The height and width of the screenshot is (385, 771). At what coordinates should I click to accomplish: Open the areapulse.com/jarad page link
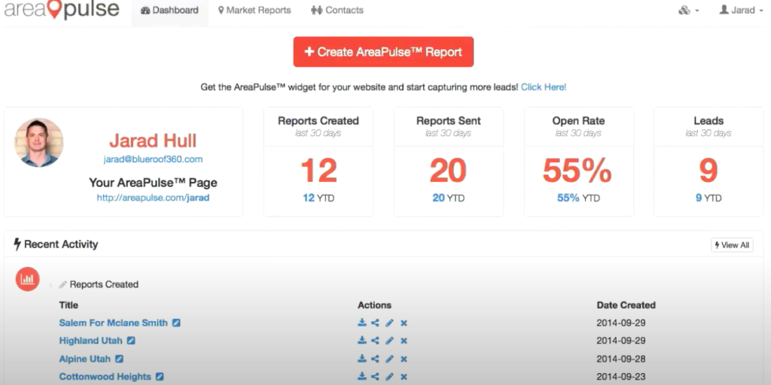[153, 198]
